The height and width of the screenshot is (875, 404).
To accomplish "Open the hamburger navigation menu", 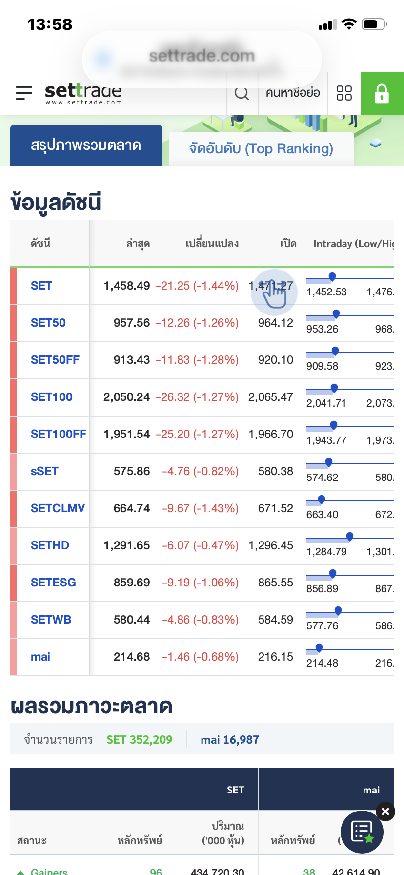I will [23, 93].
